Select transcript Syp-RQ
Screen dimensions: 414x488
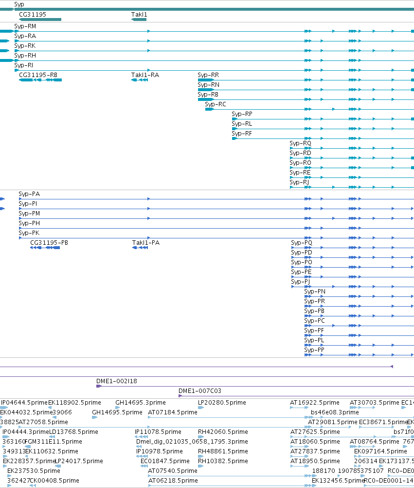tap(300, 143)
